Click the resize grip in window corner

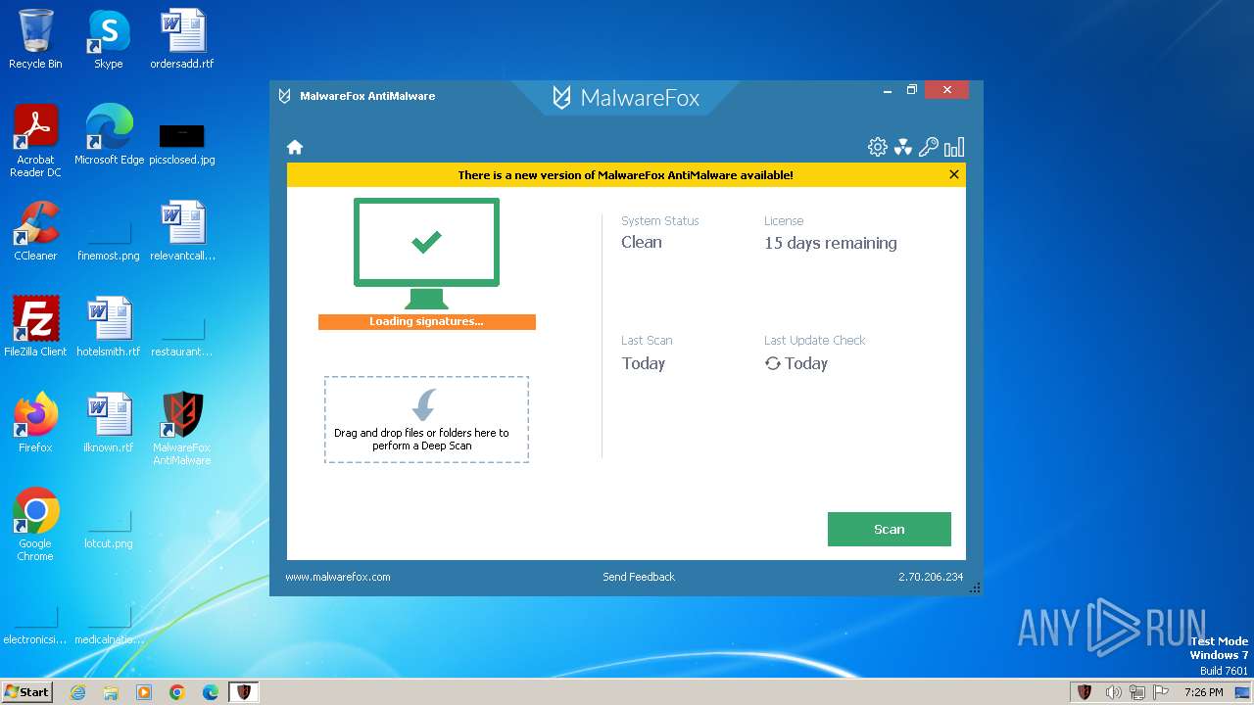click(974, 587)
